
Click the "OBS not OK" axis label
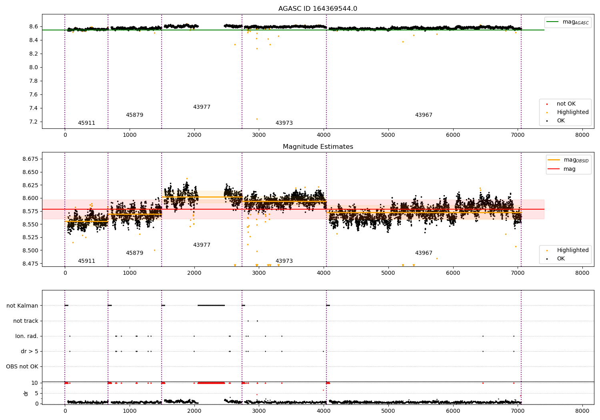point(22,367)
